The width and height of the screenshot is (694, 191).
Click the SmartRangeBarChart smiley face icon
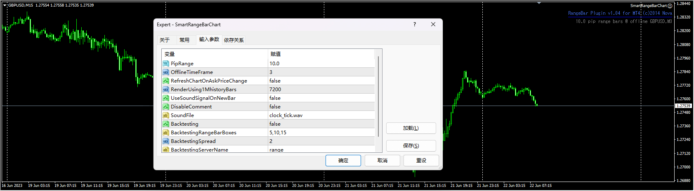[670, 6]
